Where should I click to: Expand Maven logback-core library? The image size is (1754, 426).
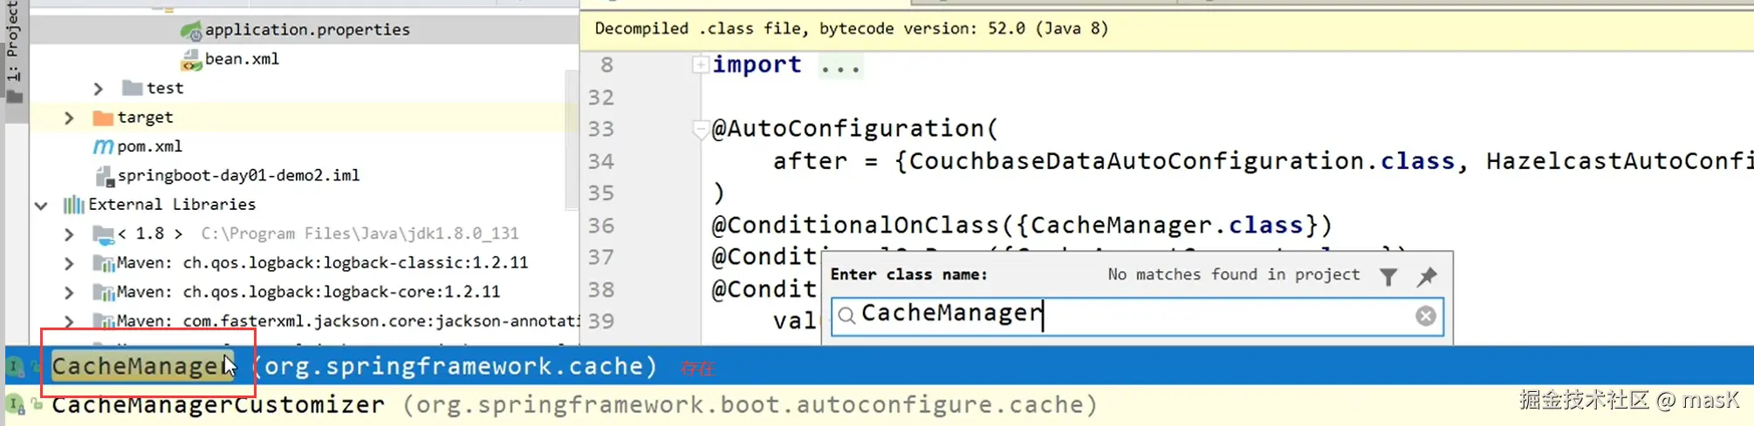69,293
